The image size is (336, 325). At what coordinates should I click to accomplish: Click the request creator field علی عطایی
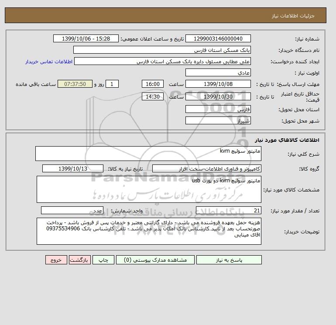[x=162, y=61]
